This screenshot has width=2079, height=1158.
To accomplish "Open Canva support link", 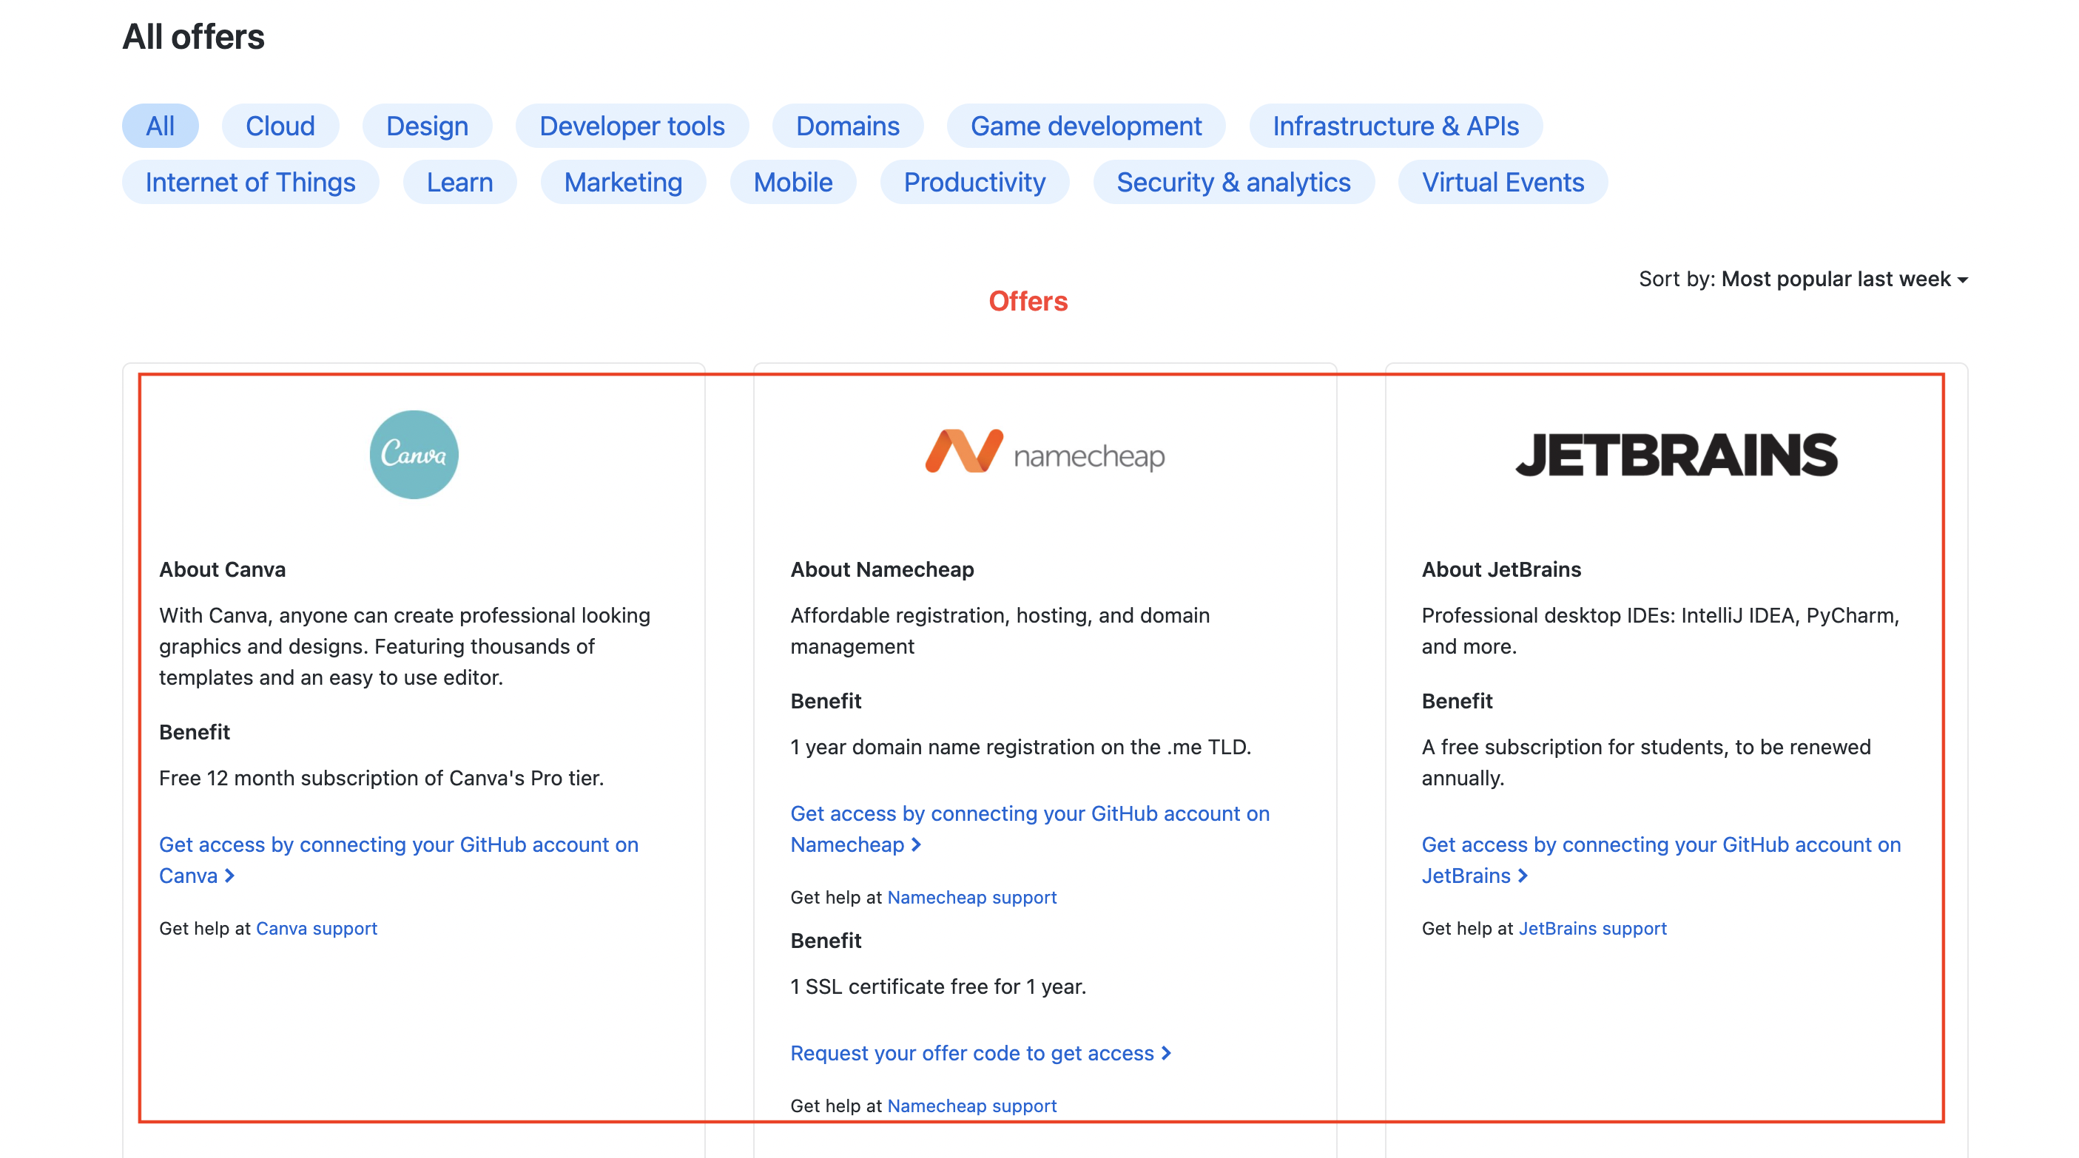I will coord(317,928).
